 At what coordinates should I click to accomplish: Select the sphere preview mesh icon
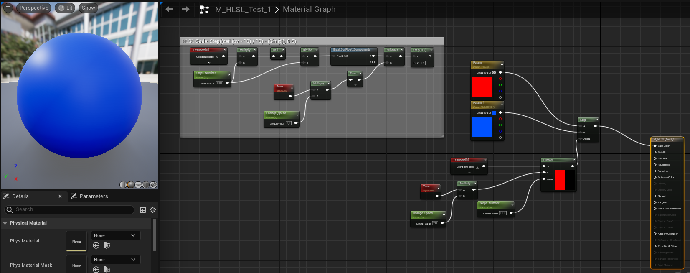click(x=131, y=185)
